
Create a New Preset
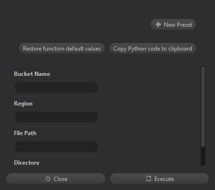[173, 24]
